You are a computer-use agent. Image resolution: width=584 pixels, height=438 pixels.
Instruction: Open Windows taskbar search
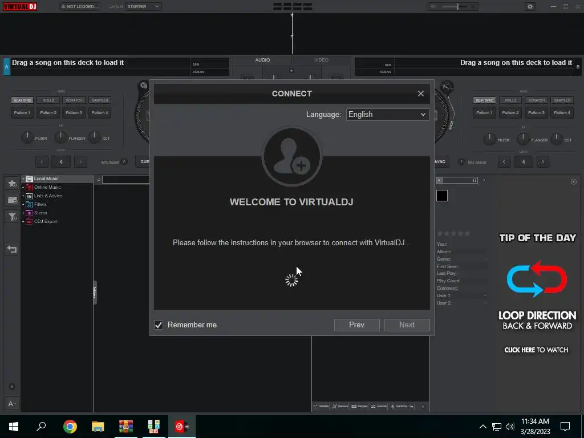tap(41, 427)
